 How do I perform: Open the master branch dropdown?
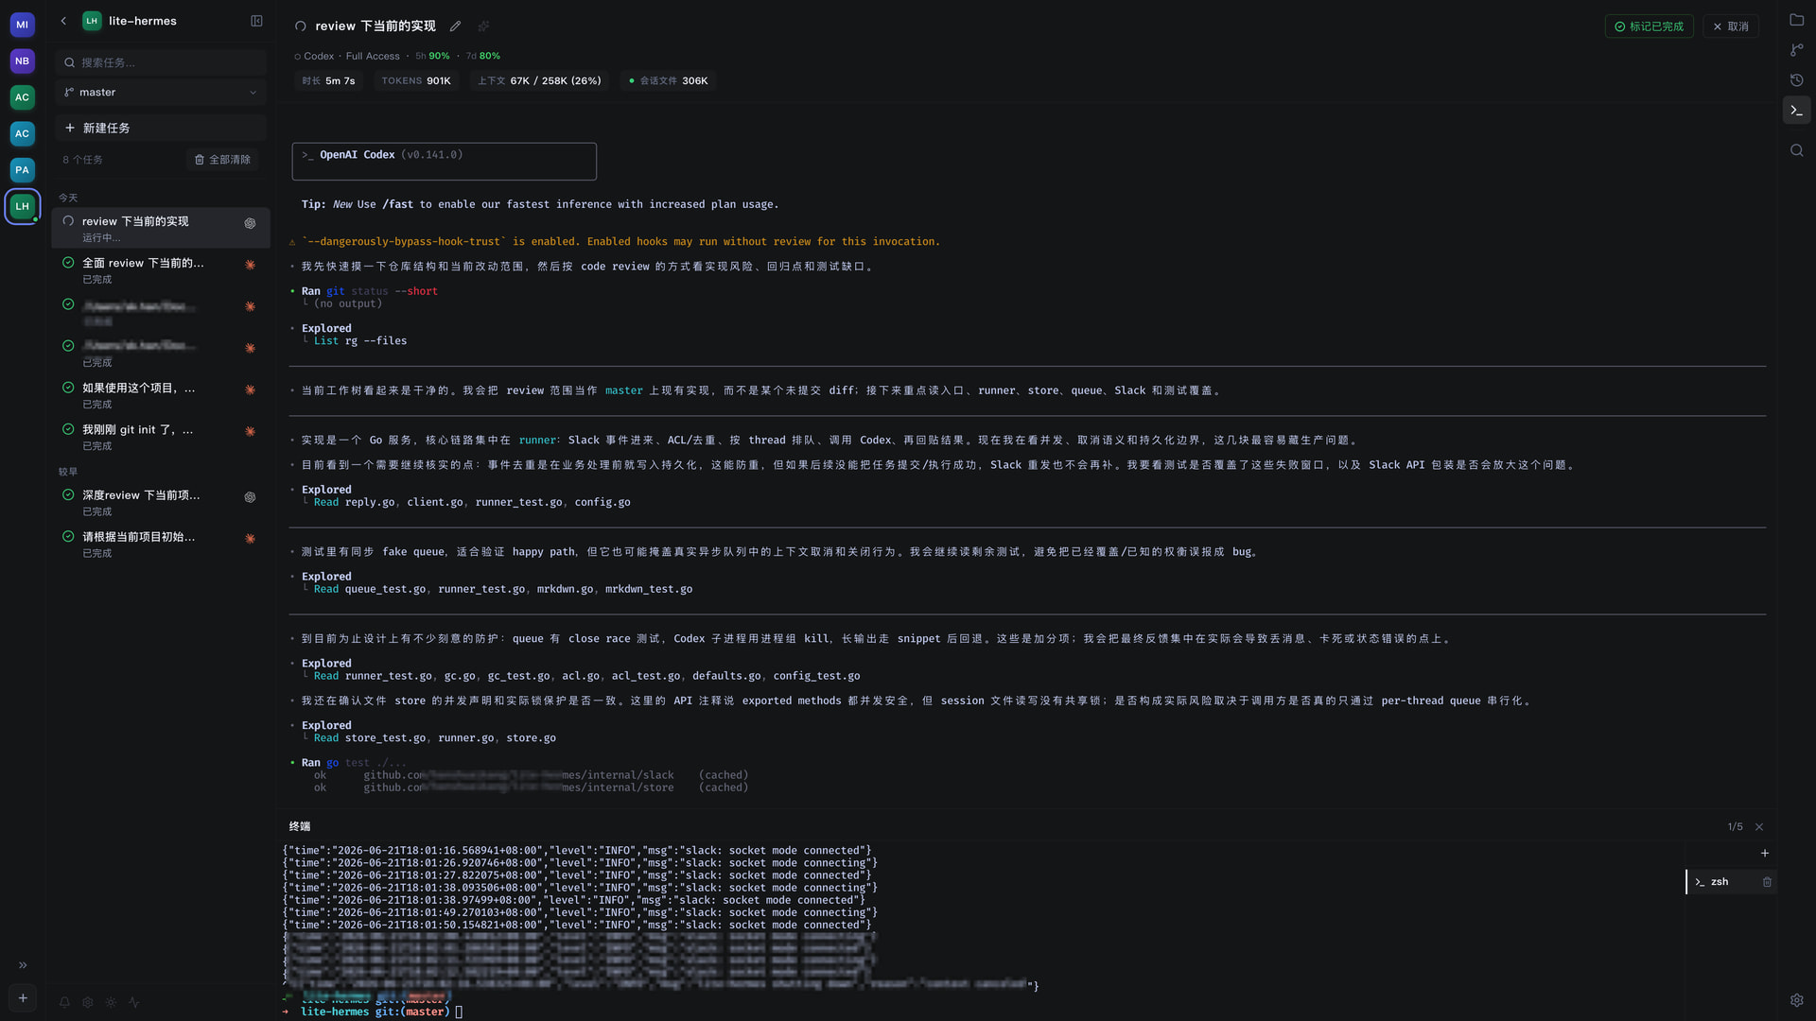tap(161, 93)
